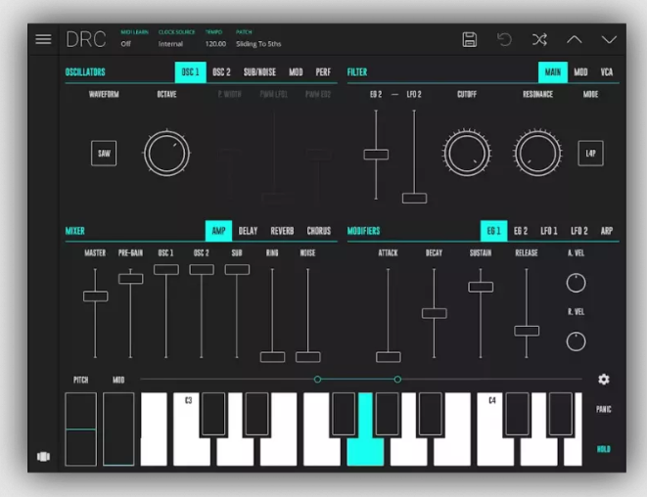Switch to the PERF tab
Screen dimensions: 647x497
(323, 72)
